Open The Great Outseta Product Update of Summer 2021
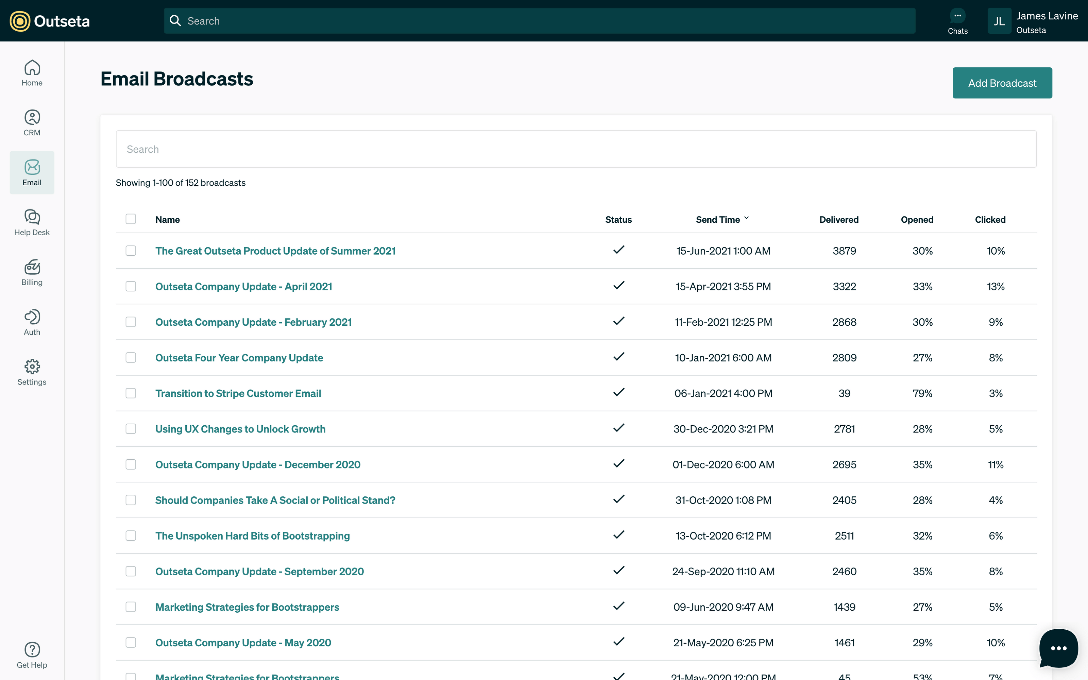Image resolution: width=1088 pixels, height=680 pixels. pyautogui.click(x=275, y=251)
